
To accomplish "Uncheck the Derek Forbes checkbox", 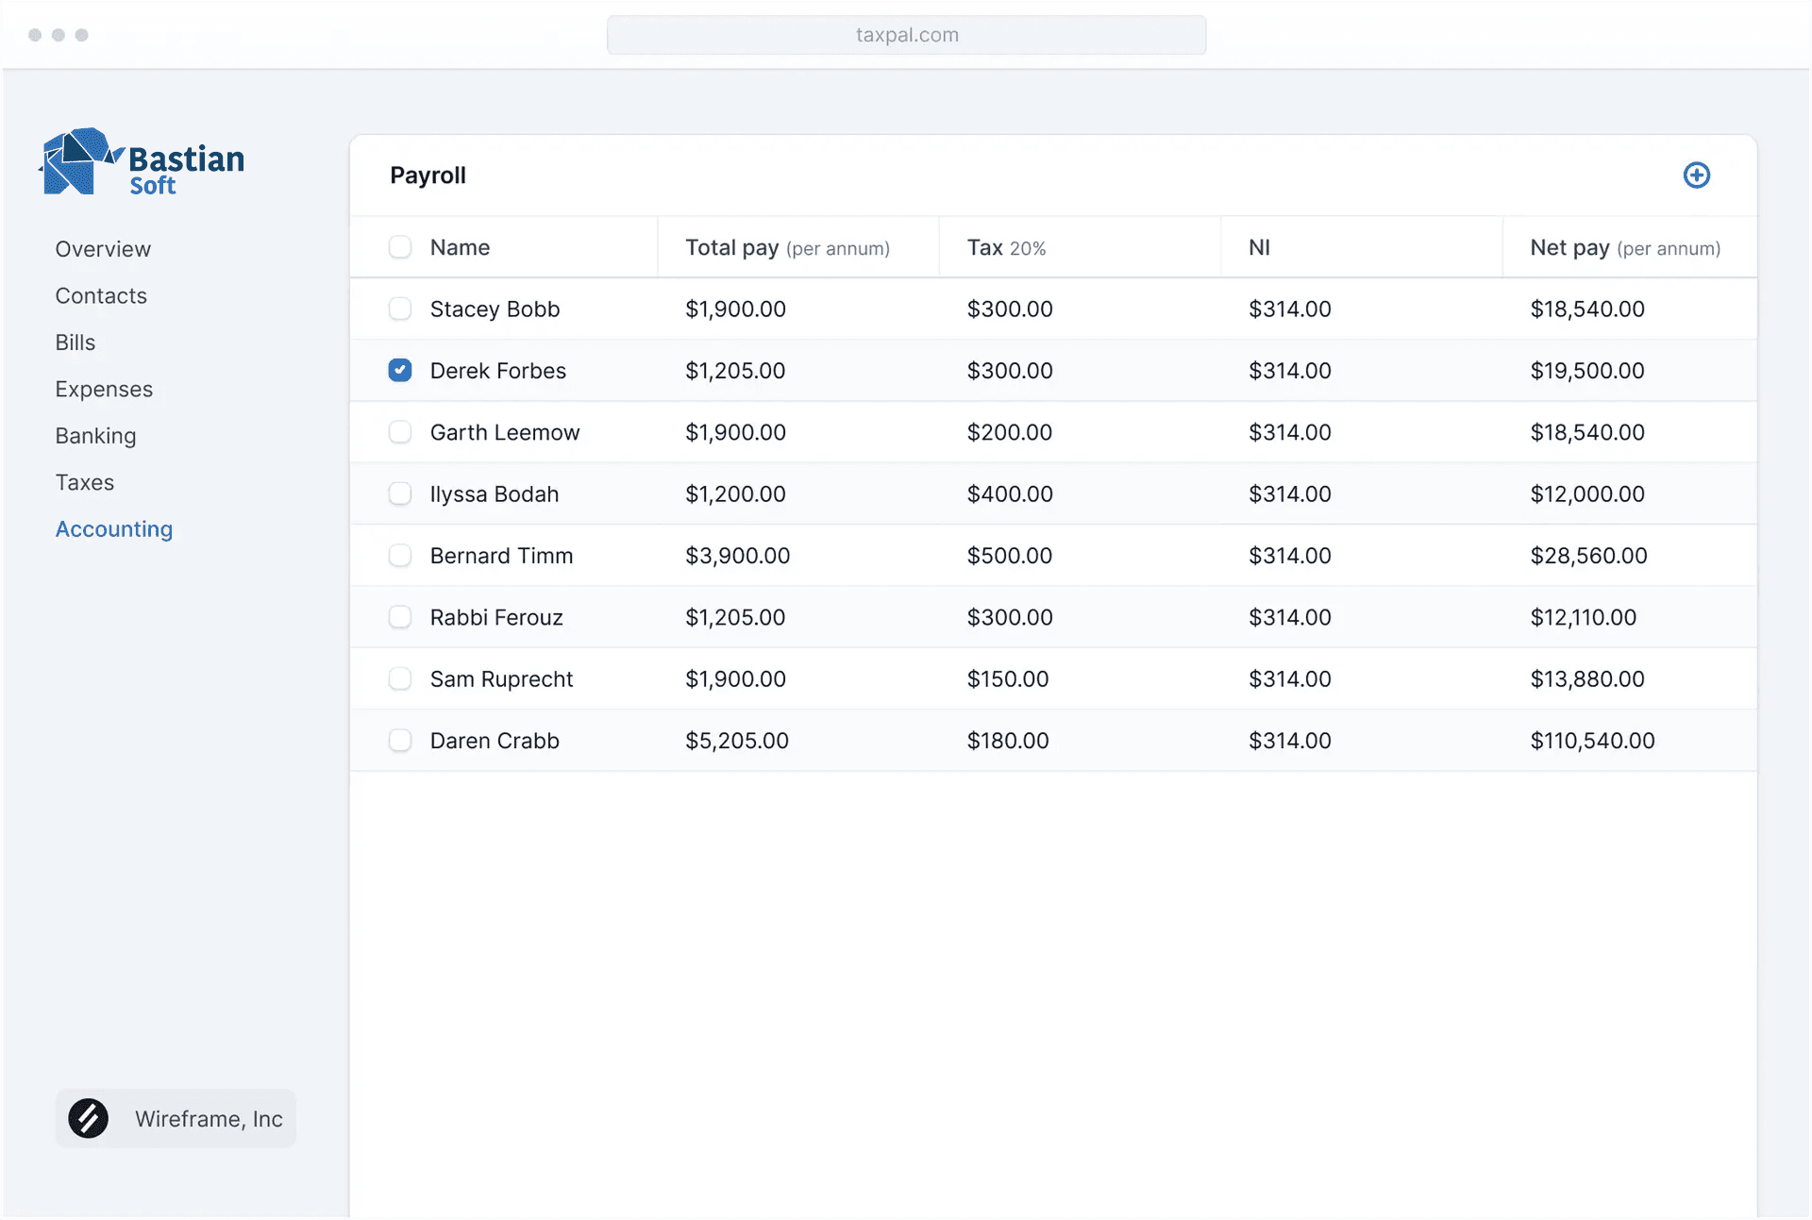I will pos(400,370).
